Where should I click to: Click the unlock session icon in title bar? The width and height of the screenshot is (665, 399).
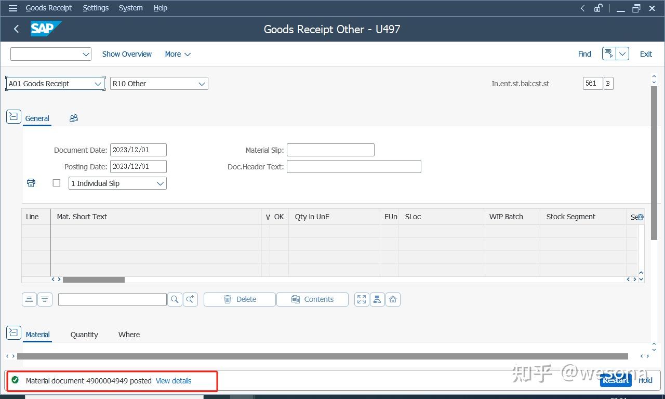[598, 8]
